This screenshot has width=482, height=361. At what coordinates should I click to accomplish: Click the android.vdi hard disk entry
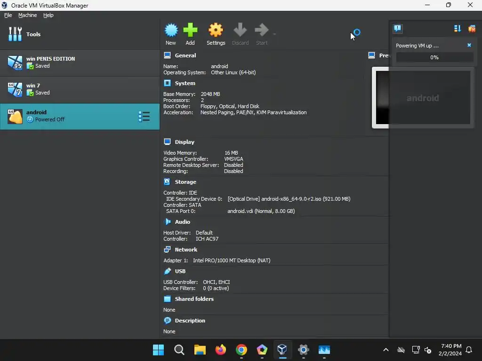261,211
